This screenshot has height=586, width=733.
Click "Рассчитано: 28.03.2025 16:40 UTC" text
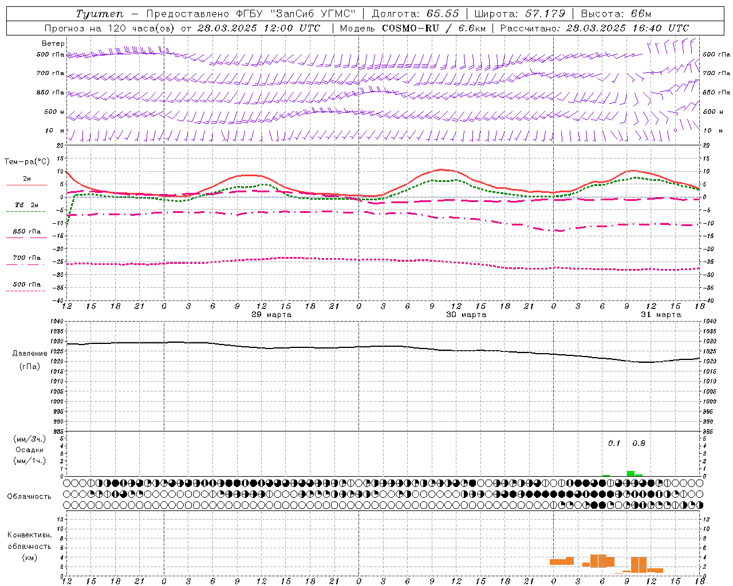(x=594, y=28)
